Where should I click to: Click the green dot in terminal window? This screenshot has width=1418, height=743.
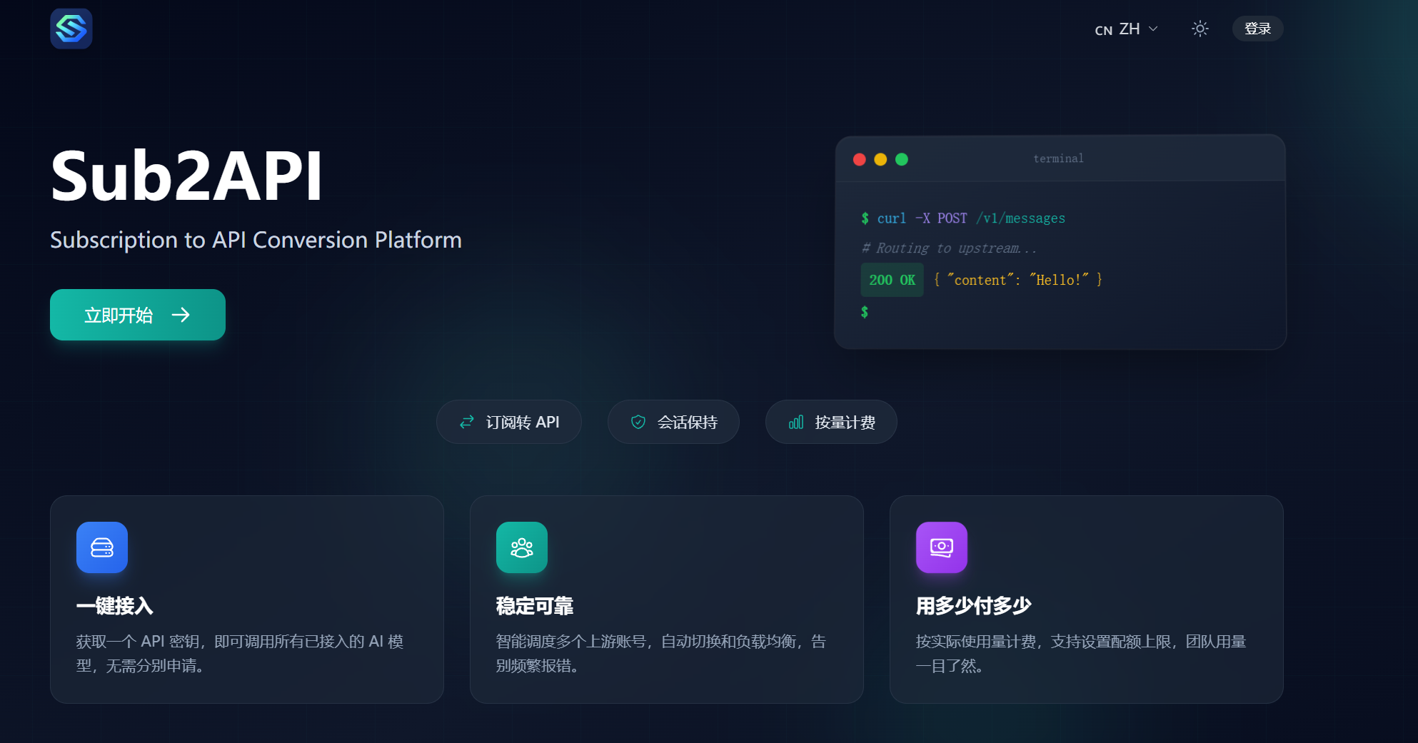point(902,159)
